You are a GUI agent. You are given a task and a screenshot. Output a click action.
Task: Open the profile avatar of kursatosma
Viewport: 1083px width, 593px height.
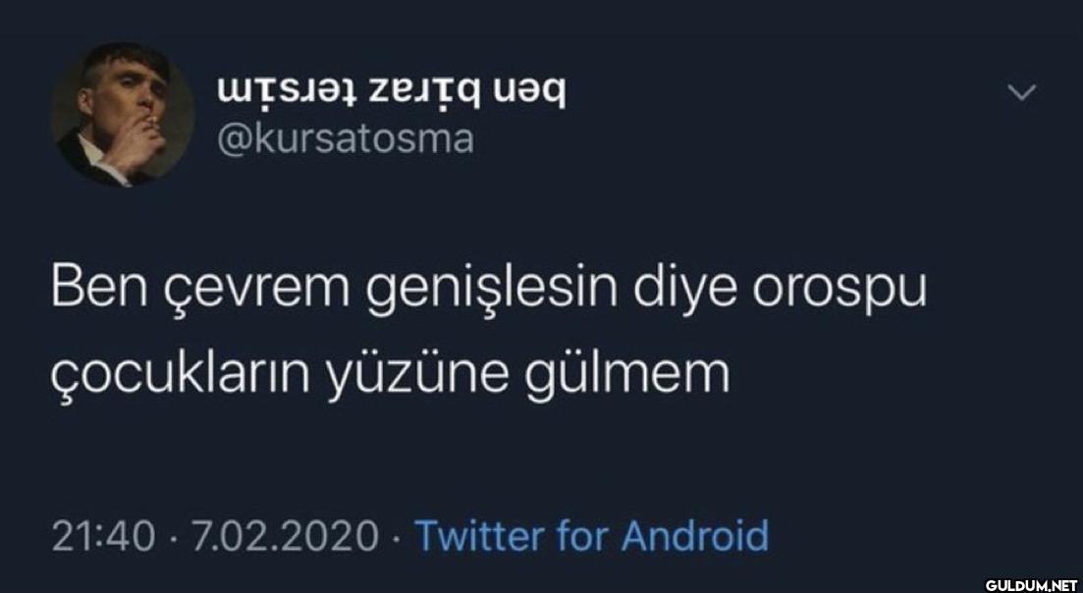[124, 115]
